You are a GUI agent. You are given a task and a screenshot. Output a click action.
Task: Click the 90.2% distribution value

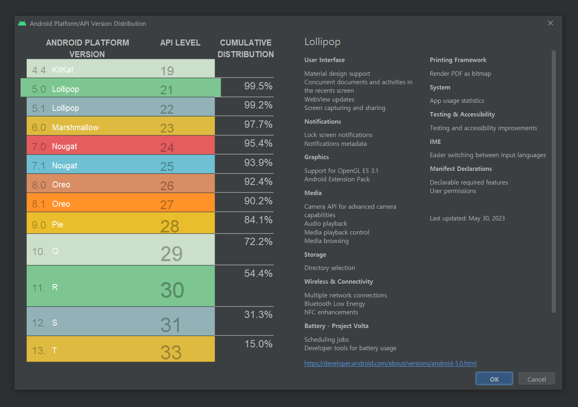[258, 201]
